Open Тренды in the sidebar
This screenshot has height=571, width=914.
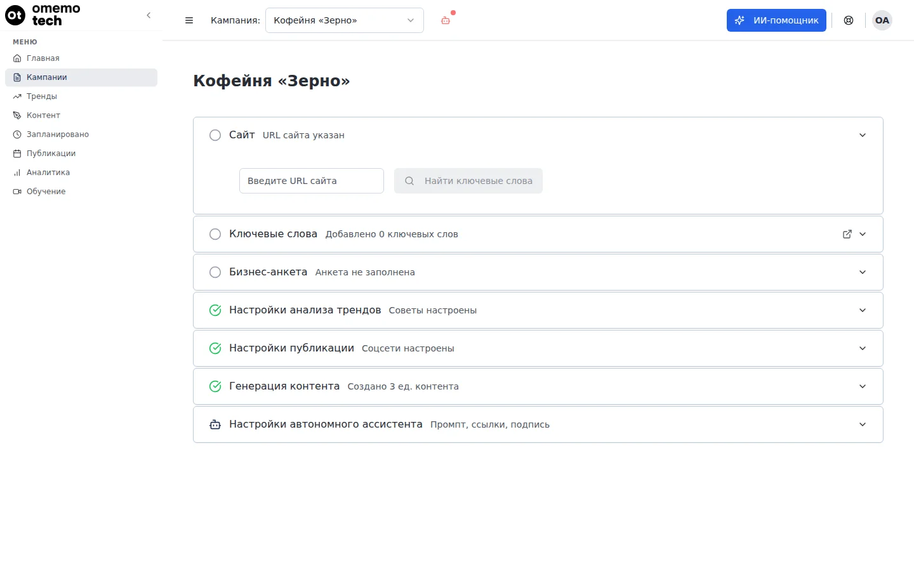[81, 96]
